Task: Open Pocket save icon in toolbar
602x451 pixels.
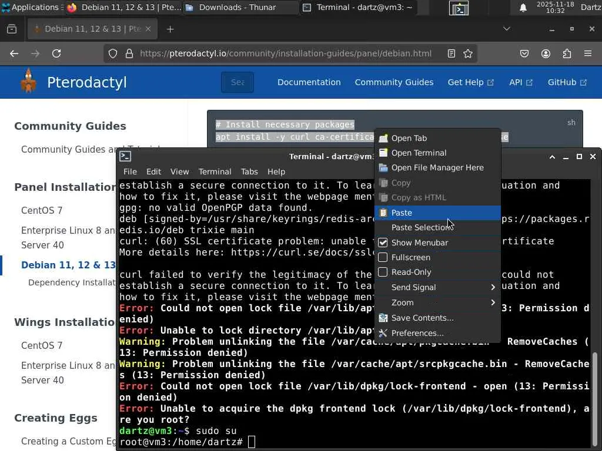Action: pos(524,53)
